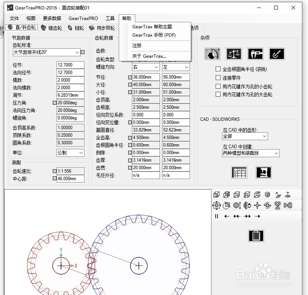
Task: Click the 径节 input field 12.7000
Action: (70, 65)
